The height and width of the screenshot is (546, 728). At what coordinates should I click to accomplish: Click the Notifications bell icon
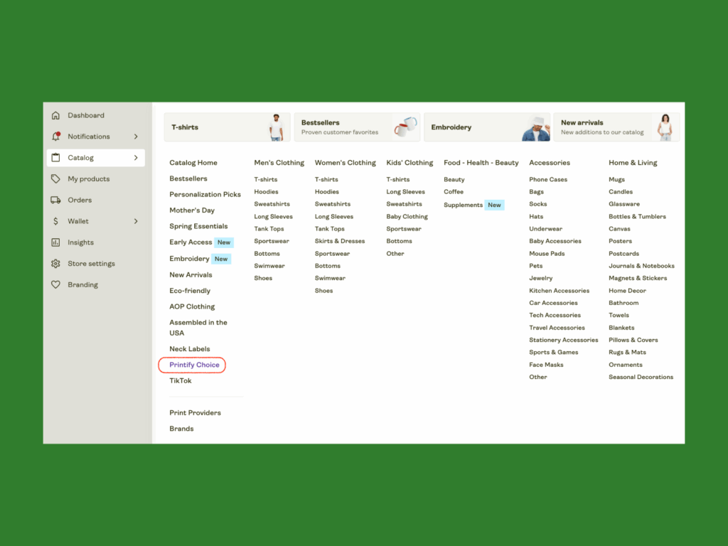tap(55, 136)
